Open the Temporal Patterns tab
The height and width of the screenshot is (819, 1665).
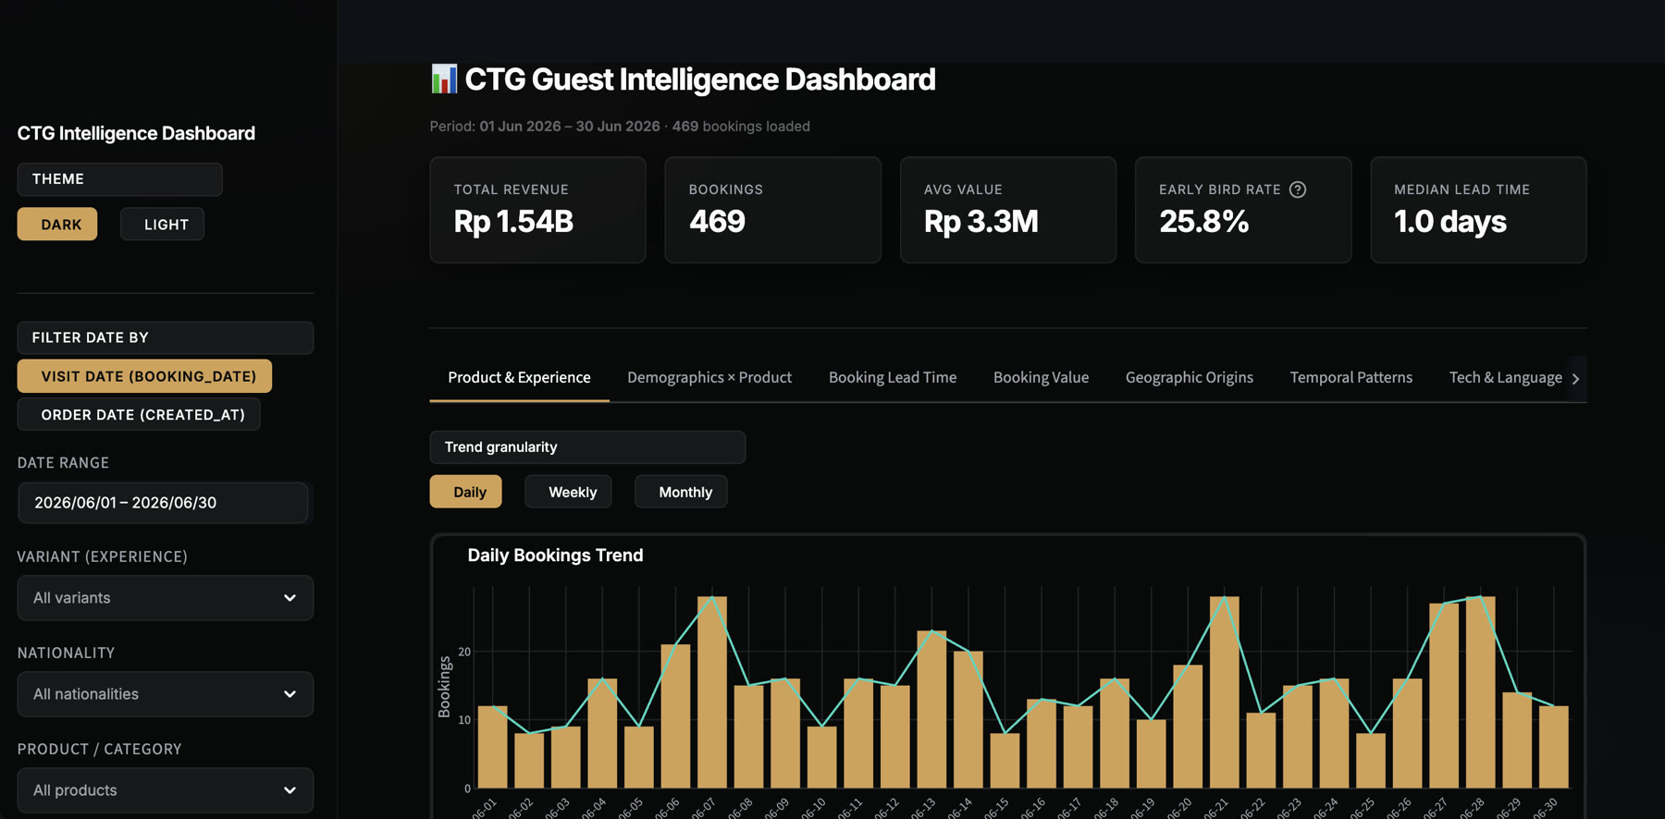(x=1351, y=377)
